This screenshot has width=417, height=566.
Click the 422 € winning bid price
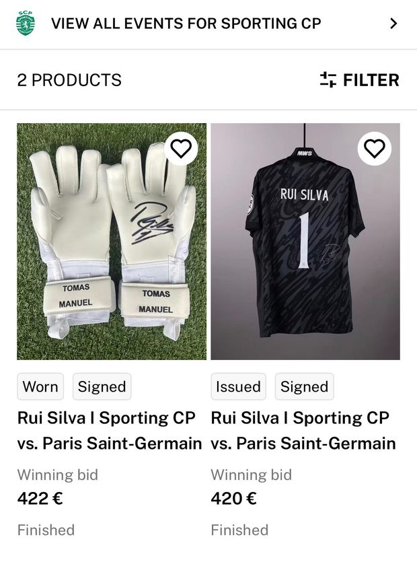pos(40,499)
